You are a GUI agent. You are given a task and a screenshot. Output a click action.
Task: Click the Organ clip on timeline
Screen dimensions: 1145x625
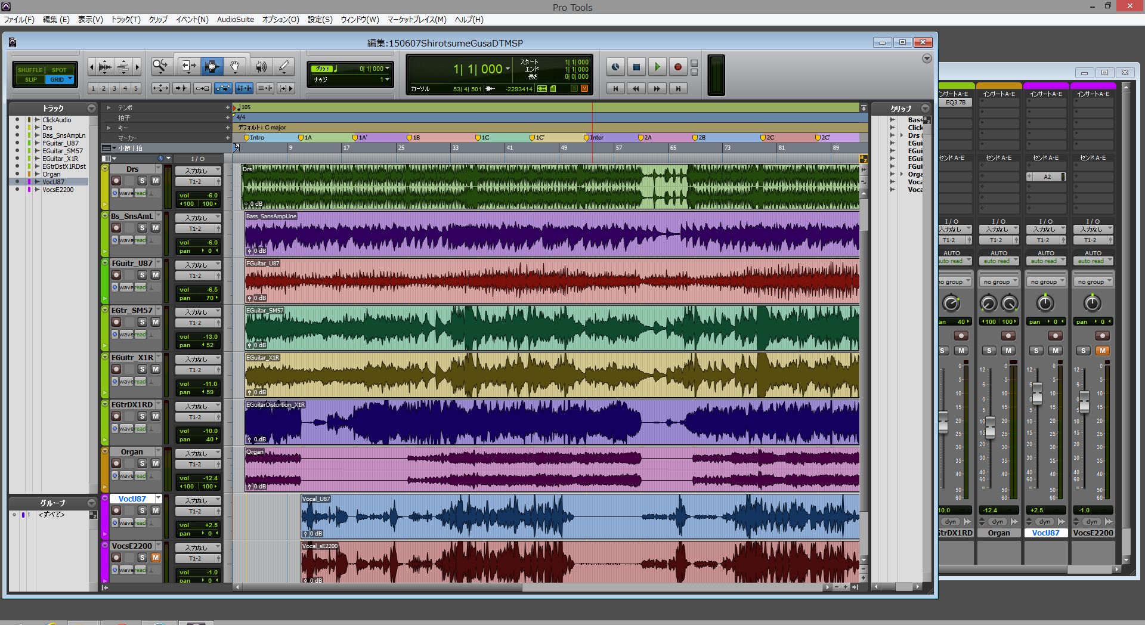552,469
